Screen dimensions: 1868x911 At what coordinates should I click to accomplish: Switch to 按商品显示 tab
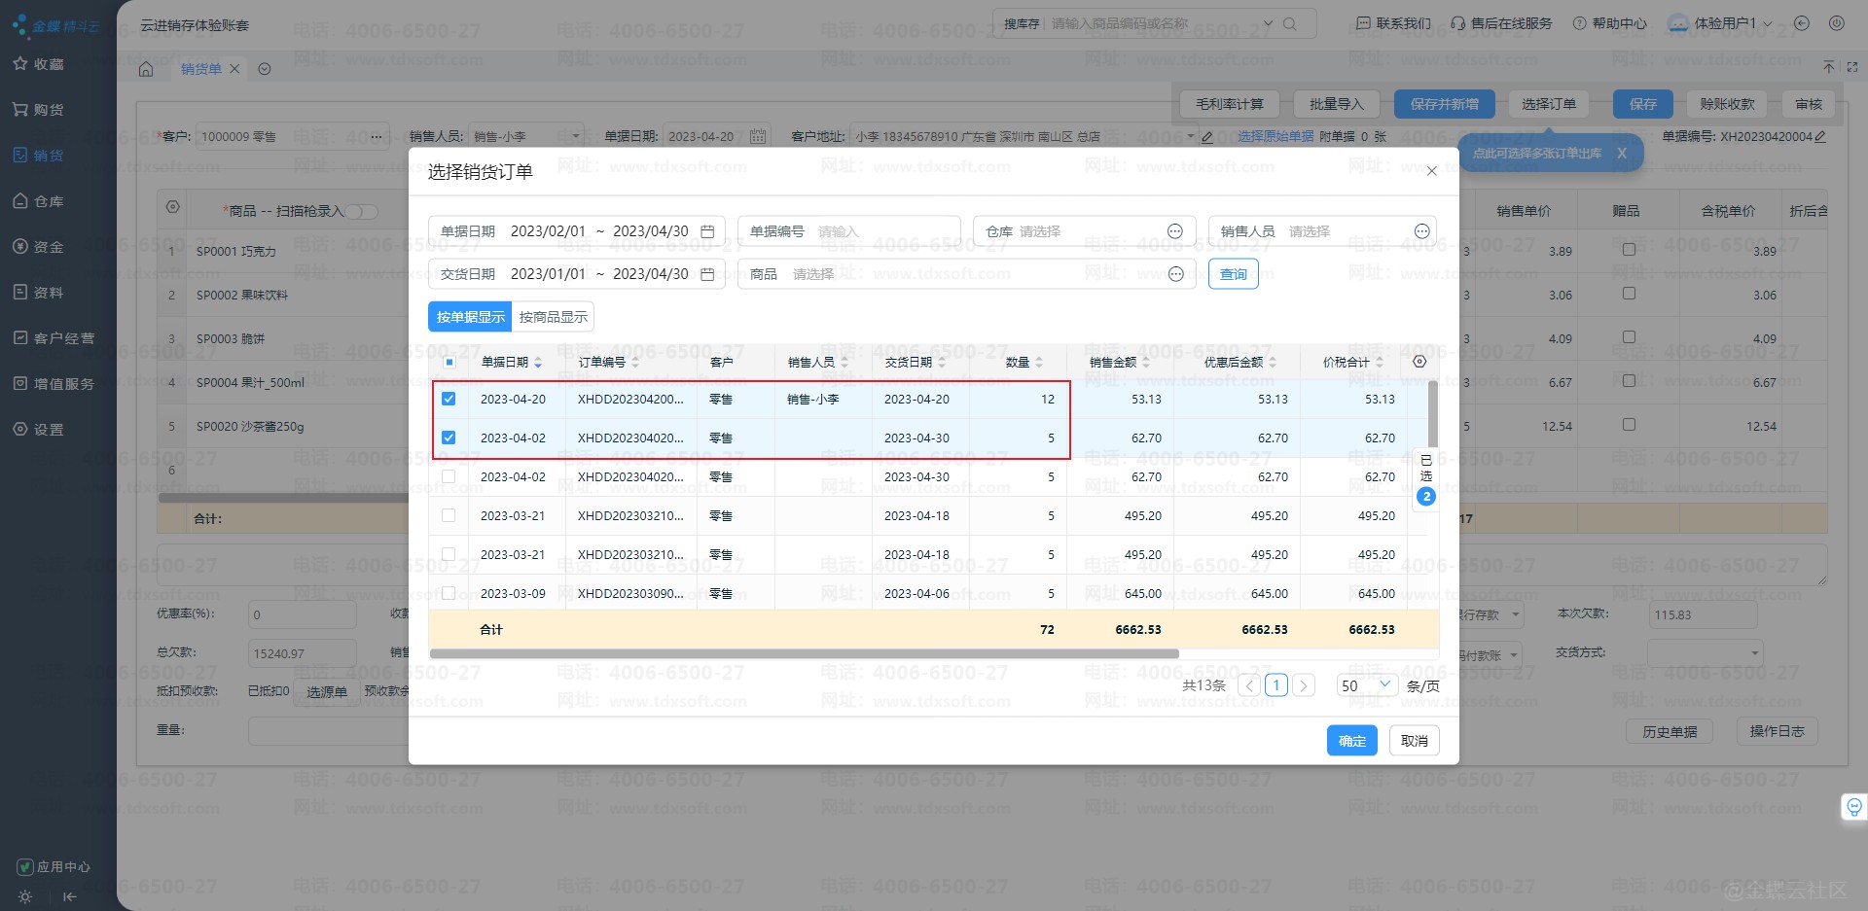point(553,317)
